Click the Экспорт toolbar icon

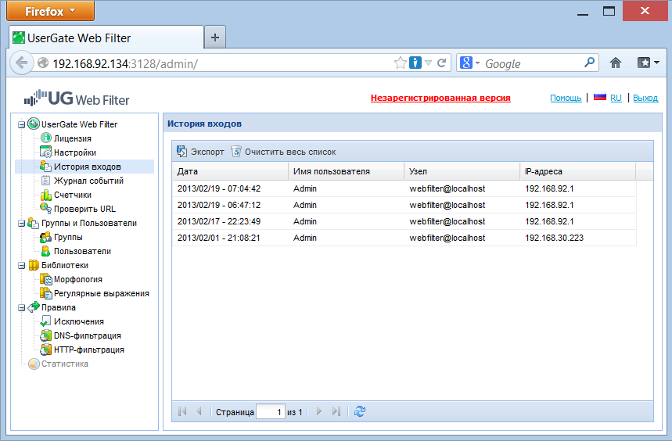coord(182,151)
